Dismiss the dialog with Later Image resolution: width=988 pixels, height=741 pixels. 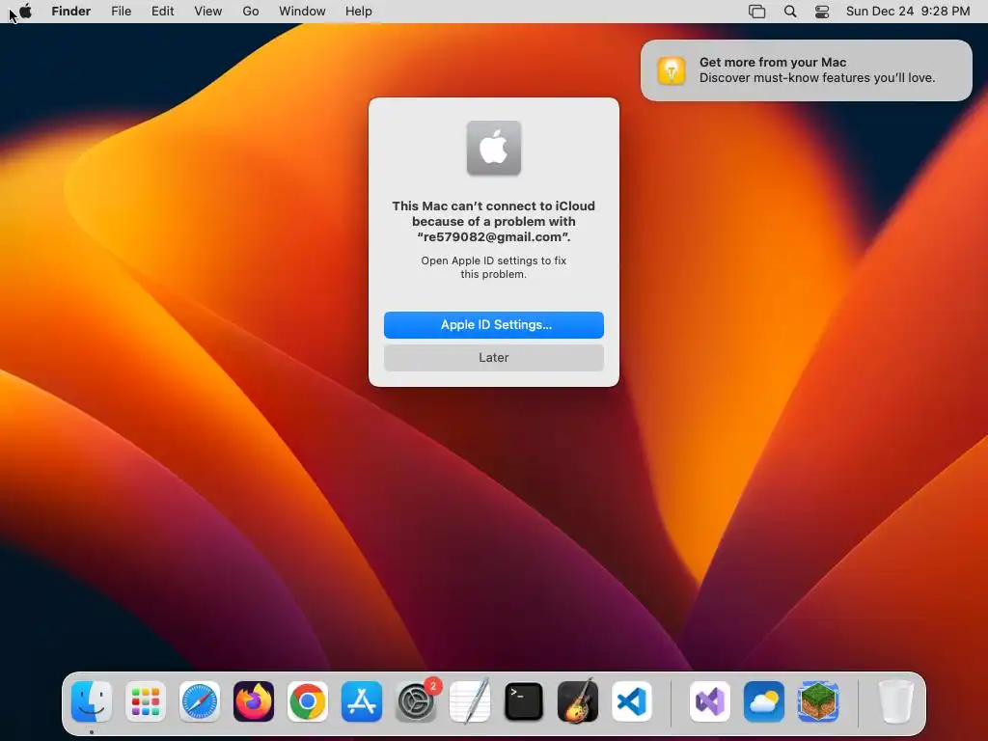[494, 358]
